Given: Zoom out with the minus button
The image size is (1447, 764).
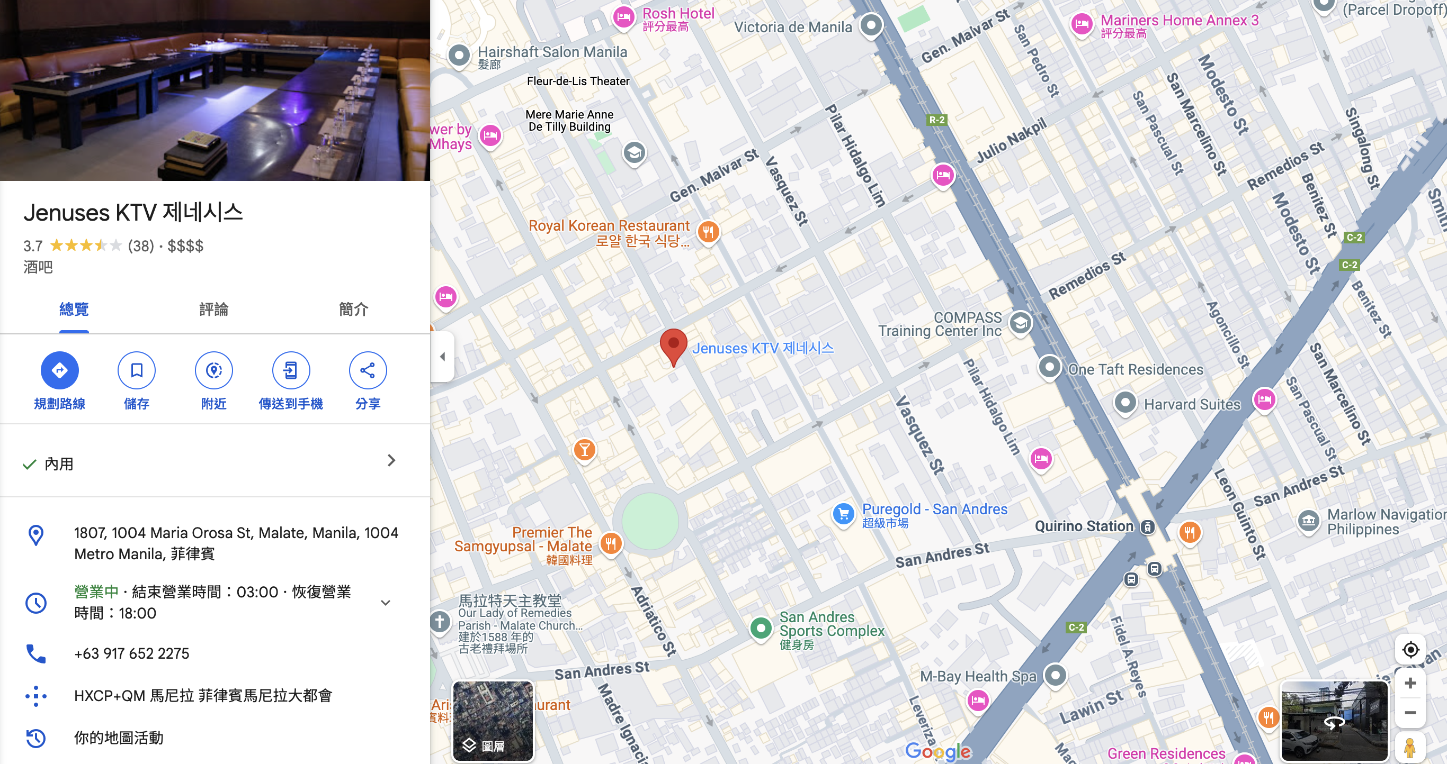Looking at the screenshot, I should [x=1410, y=713].
